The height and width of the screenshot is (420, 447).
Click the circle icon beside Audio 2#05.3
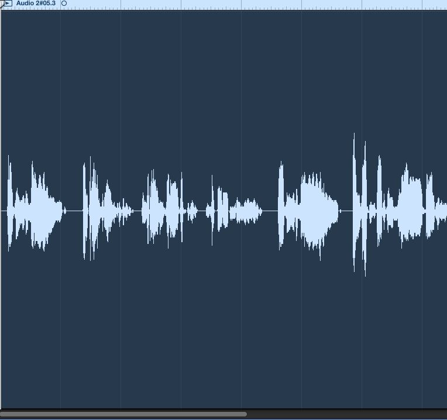64,4
